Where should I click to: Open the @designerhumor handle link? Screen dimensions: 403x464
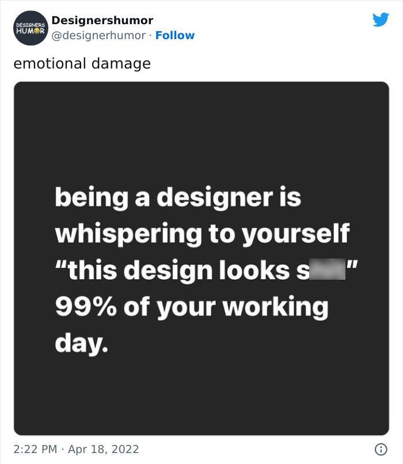click(98, 35)
